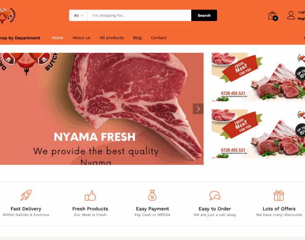
Task: Click the butchery logo in header
Action: point(7,16)
